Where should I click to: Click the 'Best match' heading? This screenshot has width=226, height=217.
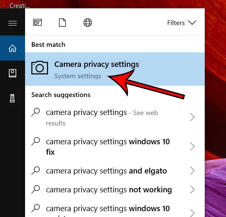coord(48,45)
